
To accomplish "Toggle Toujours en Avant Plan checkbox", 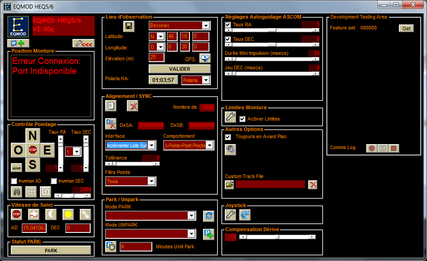I will (228, 137).
